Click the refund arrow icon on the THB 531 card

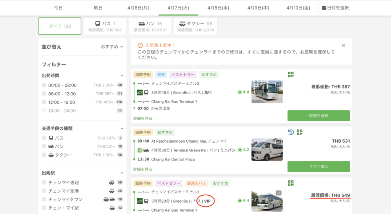(x=291, y=132)
